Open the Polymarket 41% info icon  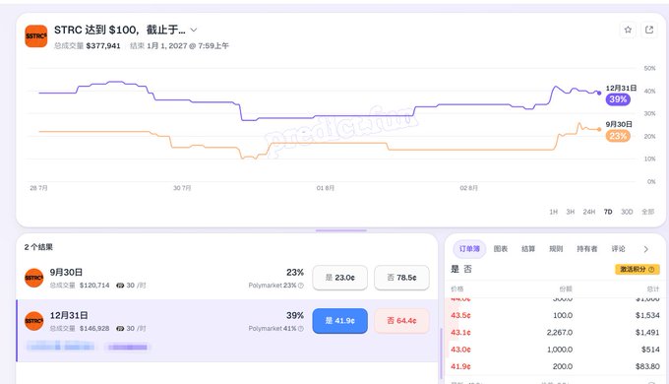point(301,329)
